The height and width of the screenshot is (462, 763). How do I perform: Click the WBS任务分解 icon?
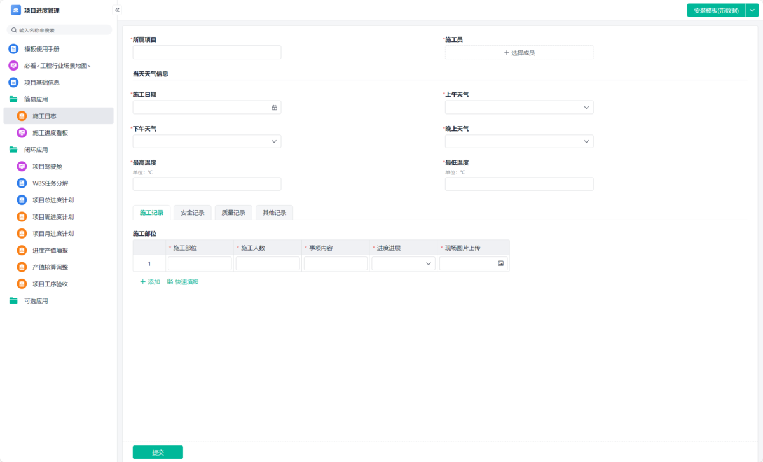(22, 183)
